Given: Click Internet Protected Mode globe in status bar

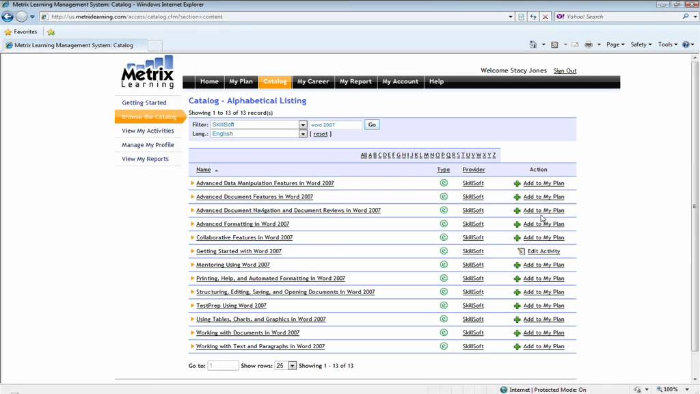Looking at the screenshot, I should pyautogui.click(x=504, y=389).
